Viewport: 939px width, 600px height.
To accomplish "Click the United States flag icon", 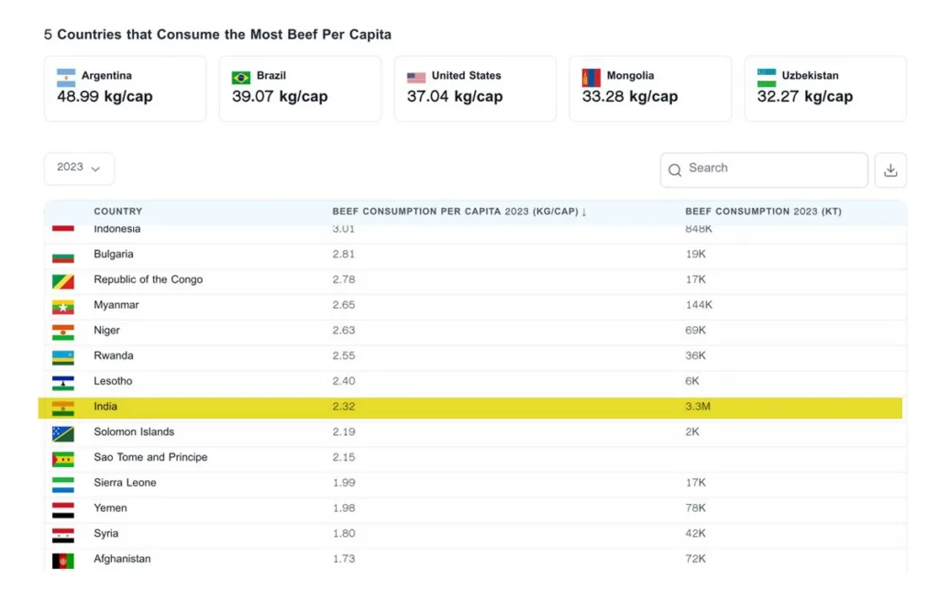I will [x=416, y=77].
